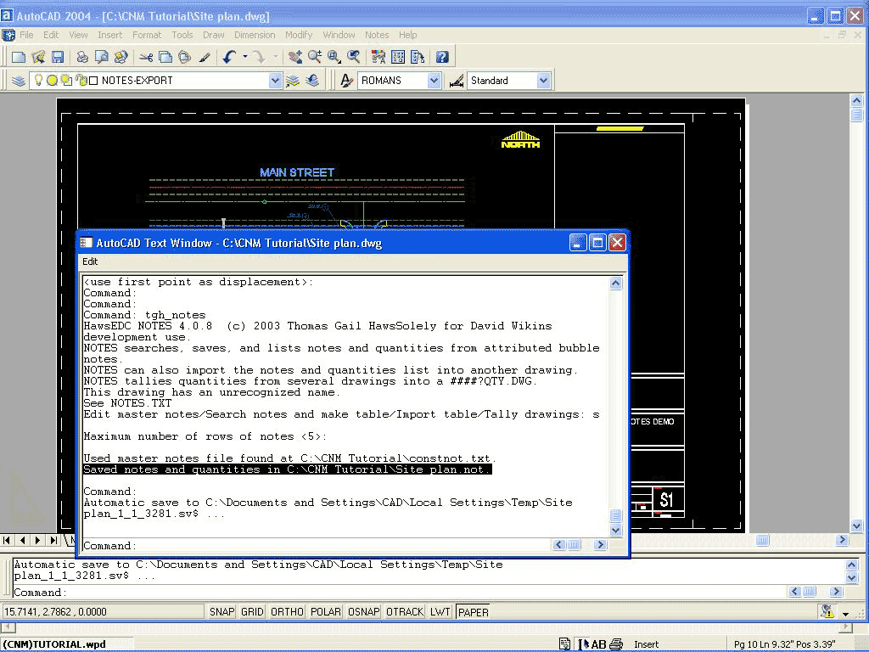Open the Notes menu
Viewport: 869px width, 652px height.
coord(377,35)
